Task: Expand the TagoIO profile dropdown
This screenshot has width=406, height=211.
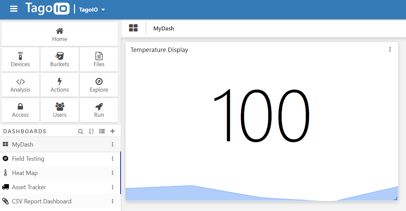Action: click(92, 10)
